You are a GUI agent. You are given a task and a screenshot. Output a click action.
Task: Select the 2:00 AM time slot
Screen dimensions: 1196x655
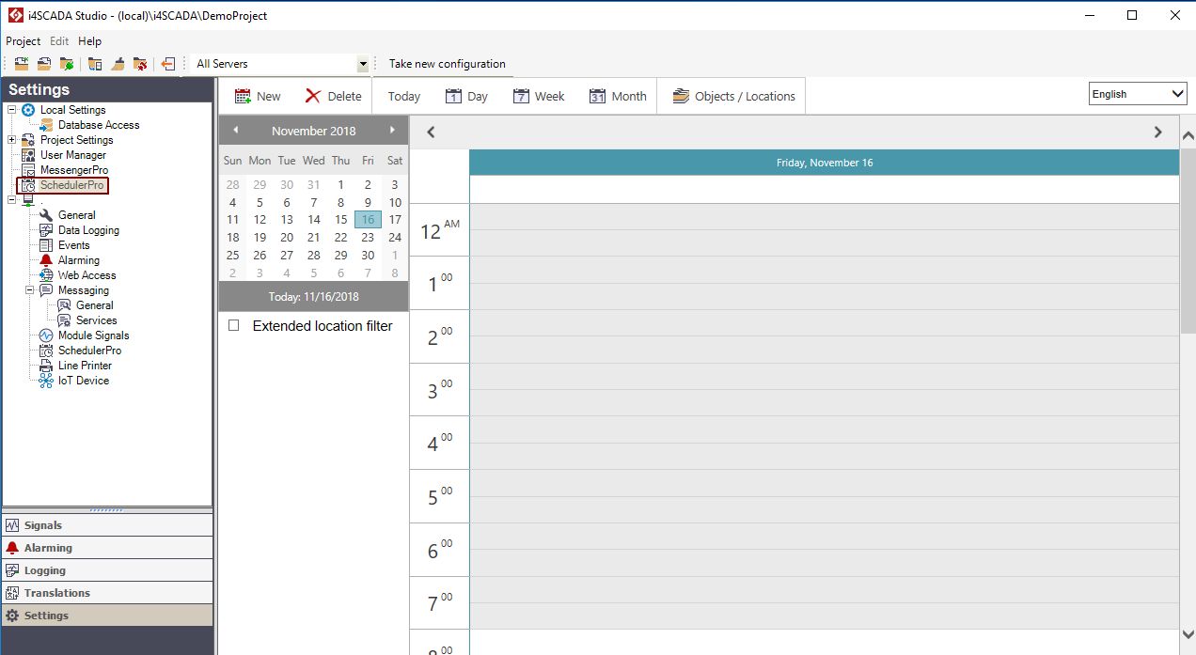tap(824, 336)
